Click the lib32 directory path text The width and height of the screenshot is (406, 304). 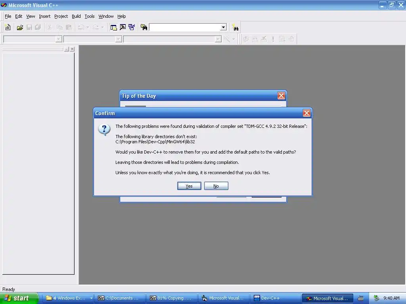coord(155,142)
